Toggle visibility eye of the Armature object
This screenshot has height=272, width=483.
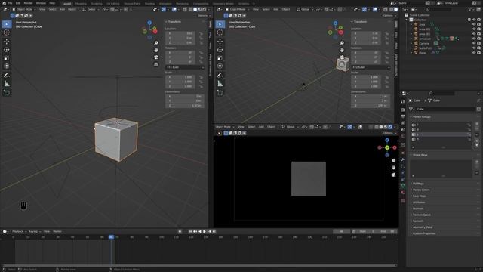pyautogui.click(x=474, y=39)
